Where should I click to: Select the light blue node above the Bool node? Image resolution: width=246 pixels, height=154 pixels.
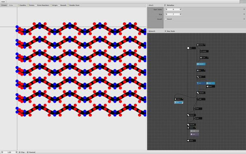pos(201,64)
